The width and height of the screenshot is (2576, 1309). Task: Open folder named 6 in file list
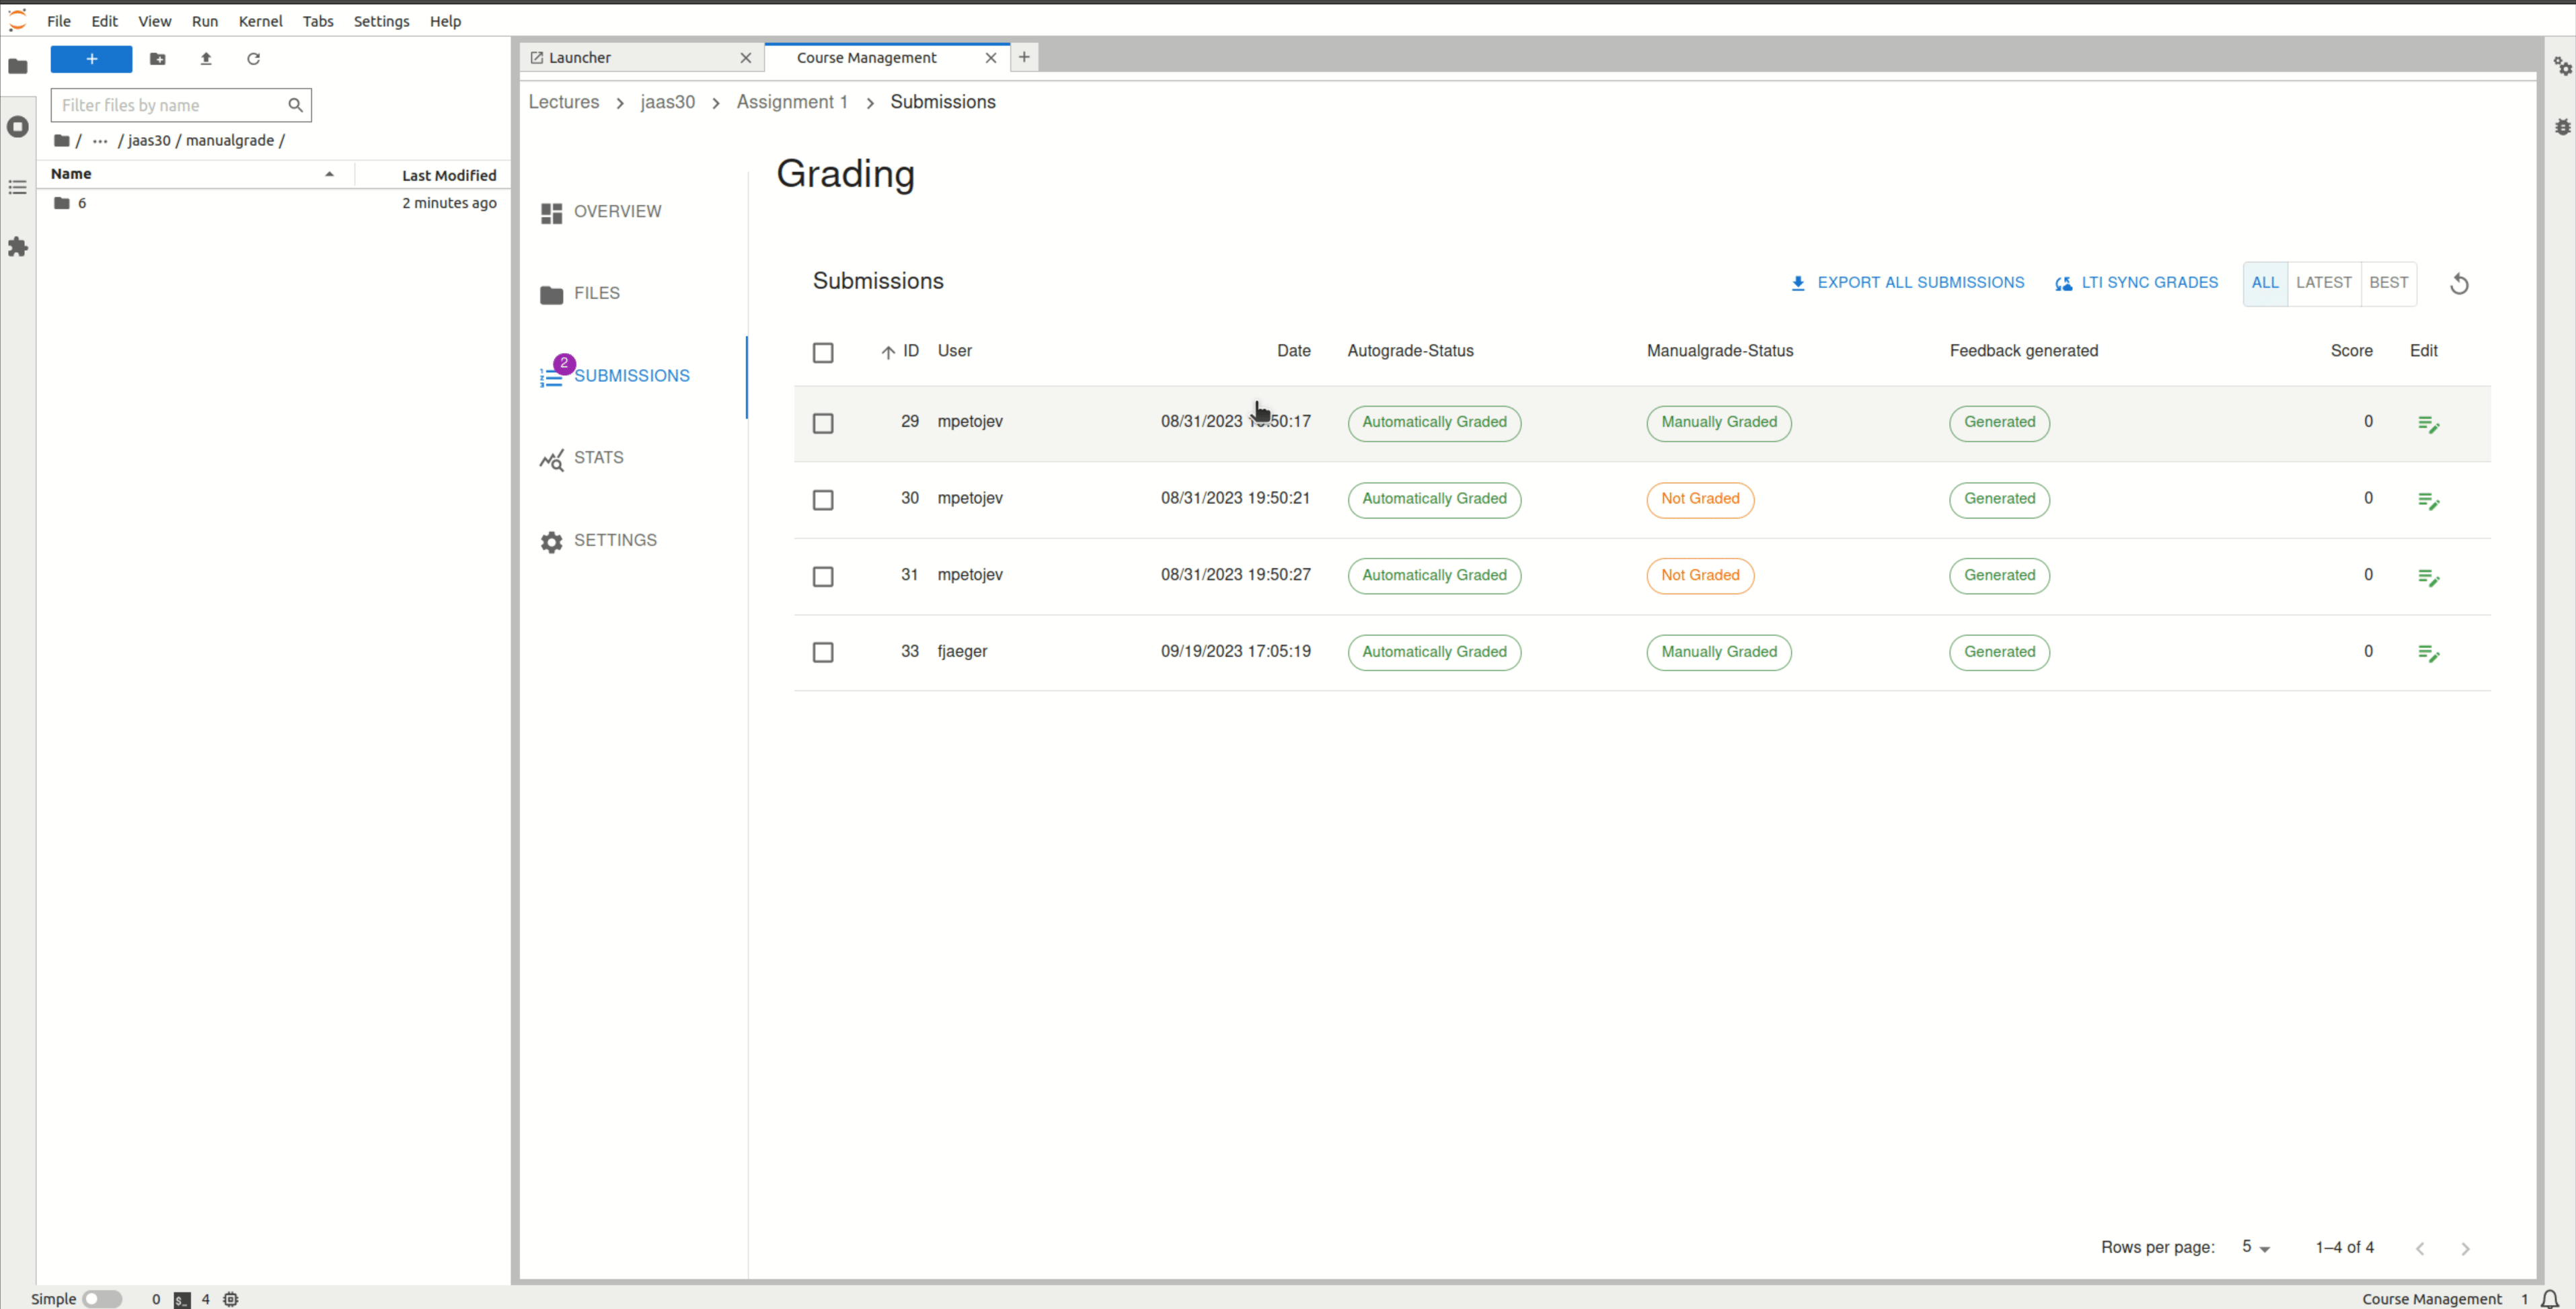(275, 203)
